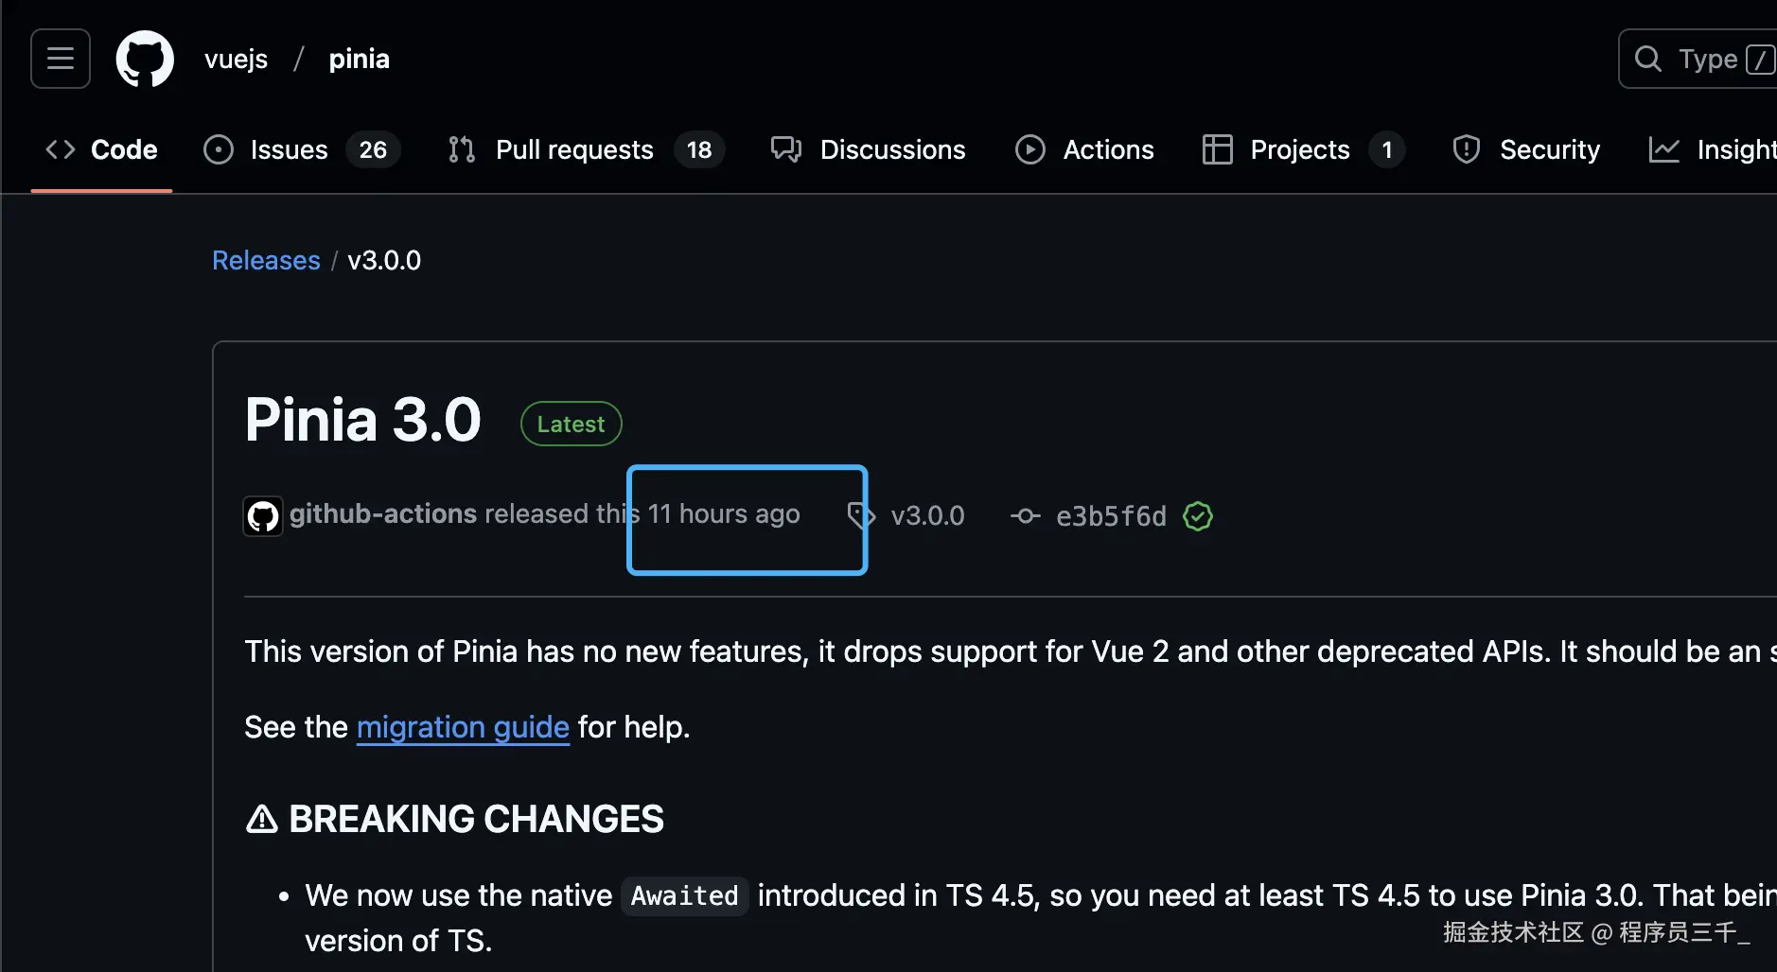The height and width of the screenshot is (972, 1777).
Task: Click the green verified commit badge
Action: (x=1198, y=516)
